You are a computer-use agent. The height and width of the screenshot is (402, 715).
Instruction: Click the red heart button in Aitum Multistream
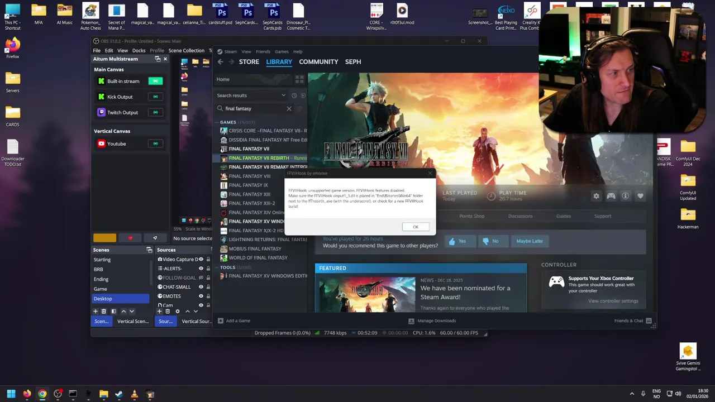(x=130, y=238)
